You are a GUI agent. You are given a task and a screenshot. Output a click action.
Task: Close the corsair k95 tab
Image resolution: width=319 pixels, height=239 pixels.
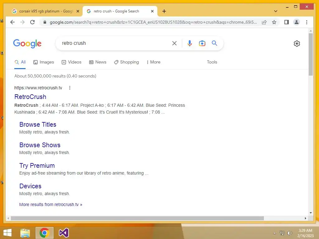click(x=78, y=11)
